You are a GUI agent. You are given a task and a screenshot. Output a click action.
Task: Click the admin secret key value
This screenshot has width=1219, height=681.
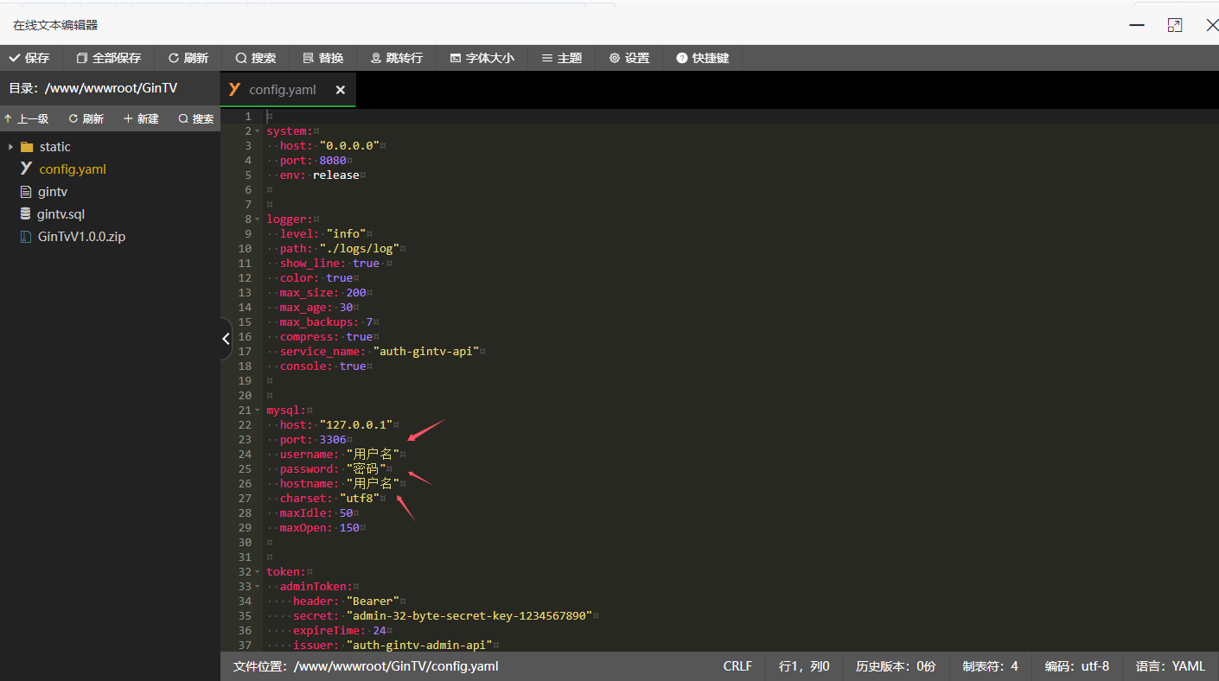(x=469, y=616)
